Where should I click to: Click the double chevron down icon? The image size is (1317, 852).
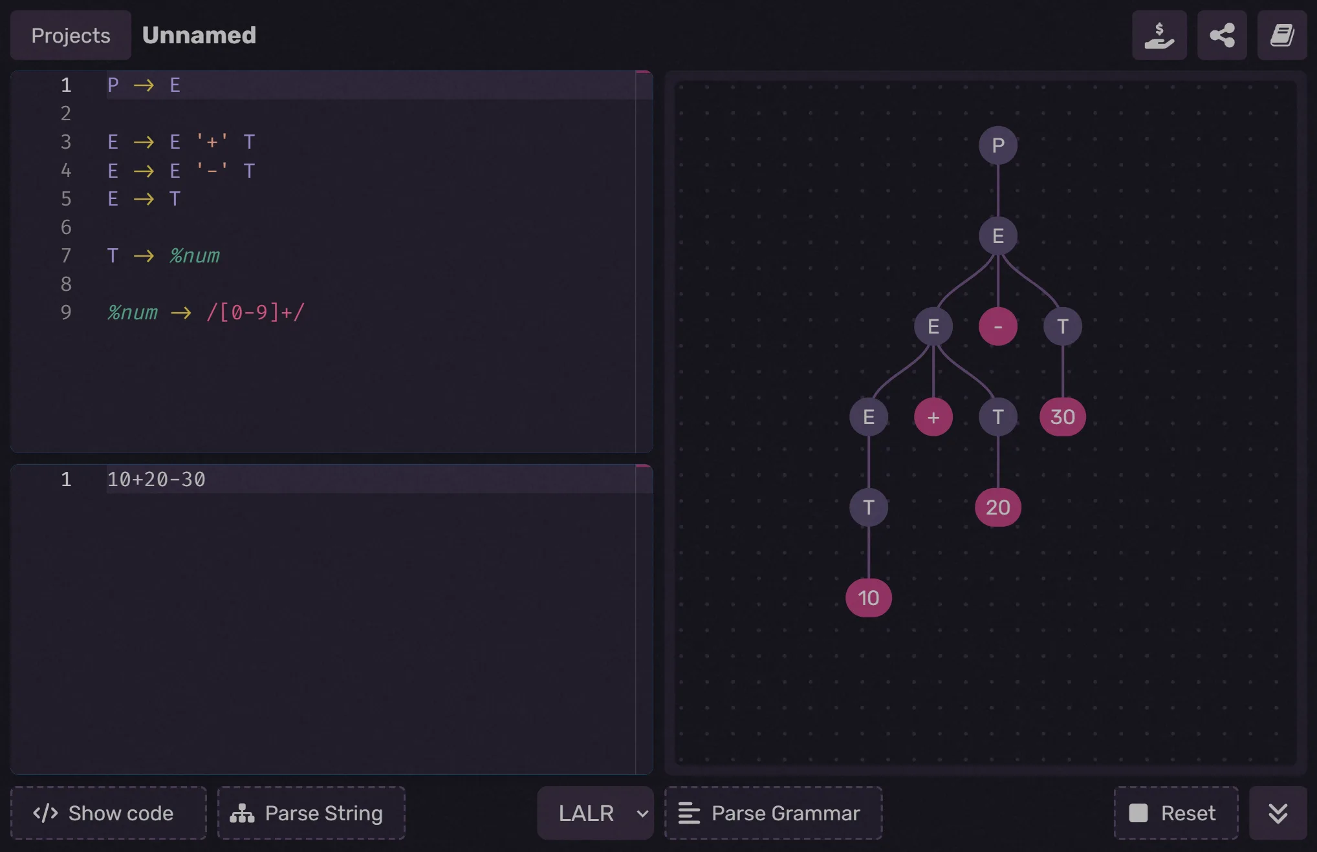point(1278,813)
